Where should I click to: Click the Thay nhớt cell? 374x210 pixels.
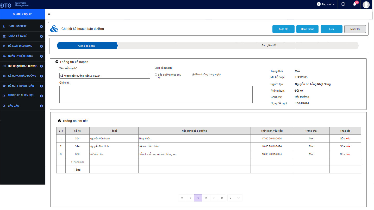pos(194,139)
